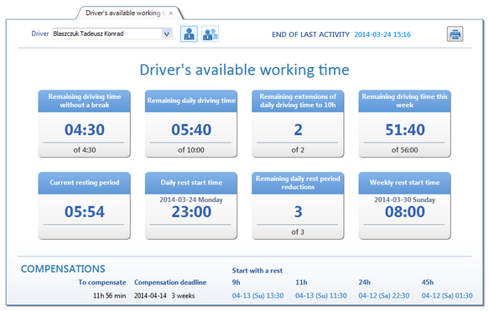Click the 45h rest date 04-12 01:30
This screenshot has height=311, width=489.
447,295
